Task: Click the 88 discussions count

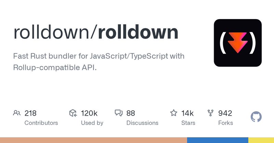Action: click(131, 113)
